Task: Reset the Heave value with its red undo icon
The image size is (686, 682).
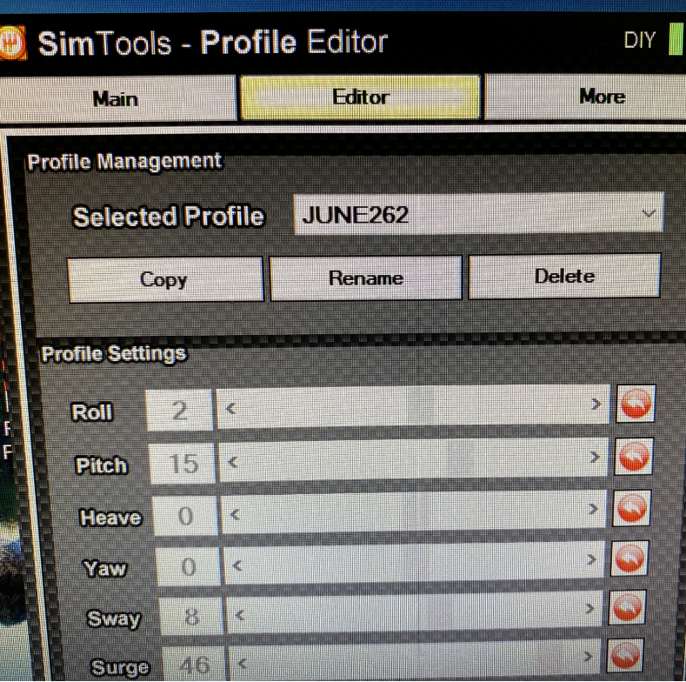Action: pos(632,508)
